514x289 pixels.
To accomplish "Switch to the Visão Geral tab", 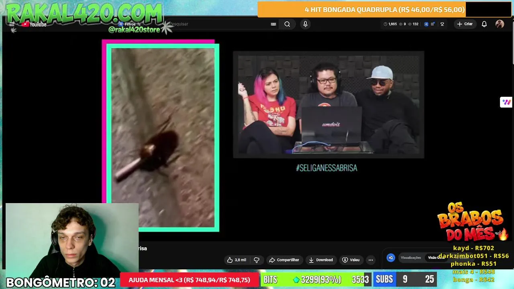I will pos(436,258).
